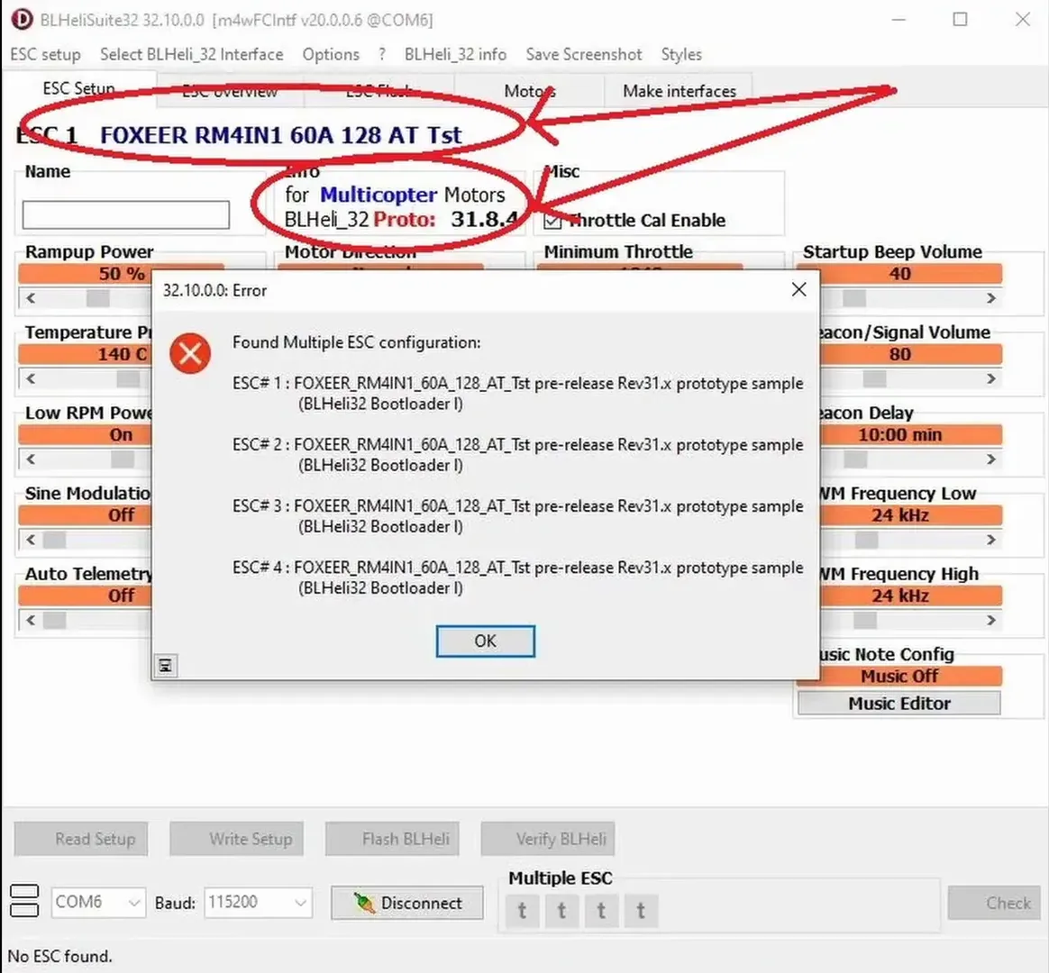
Task: Click the Flash BLHeli button
Action: [x=392, y=839]
